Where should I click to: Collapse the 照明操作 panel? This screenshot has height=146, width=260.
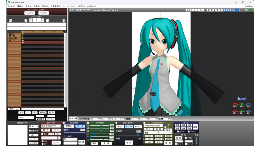(88, 123)
